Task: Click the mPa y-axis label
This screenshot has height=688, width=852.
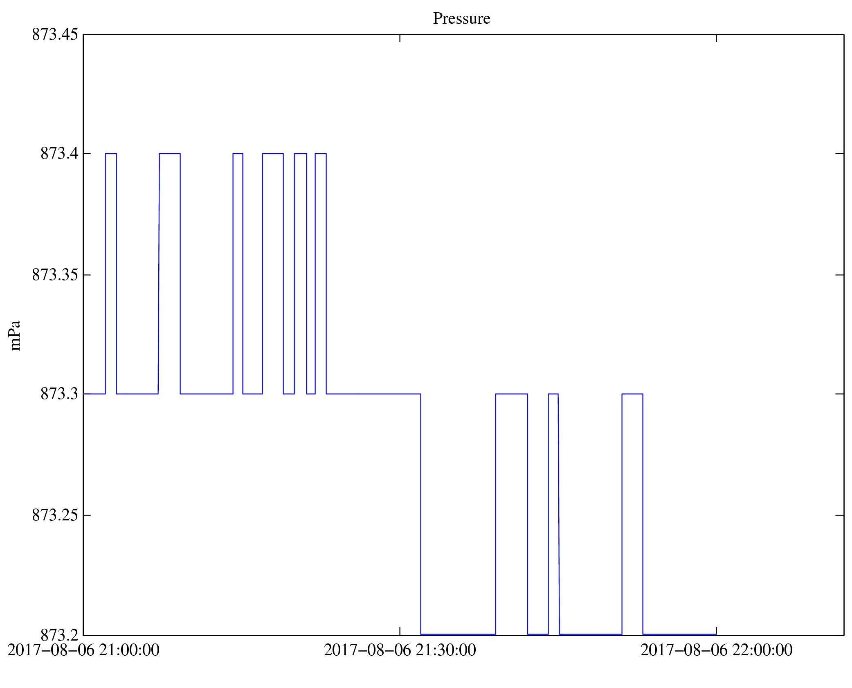Action: [15, 336]
